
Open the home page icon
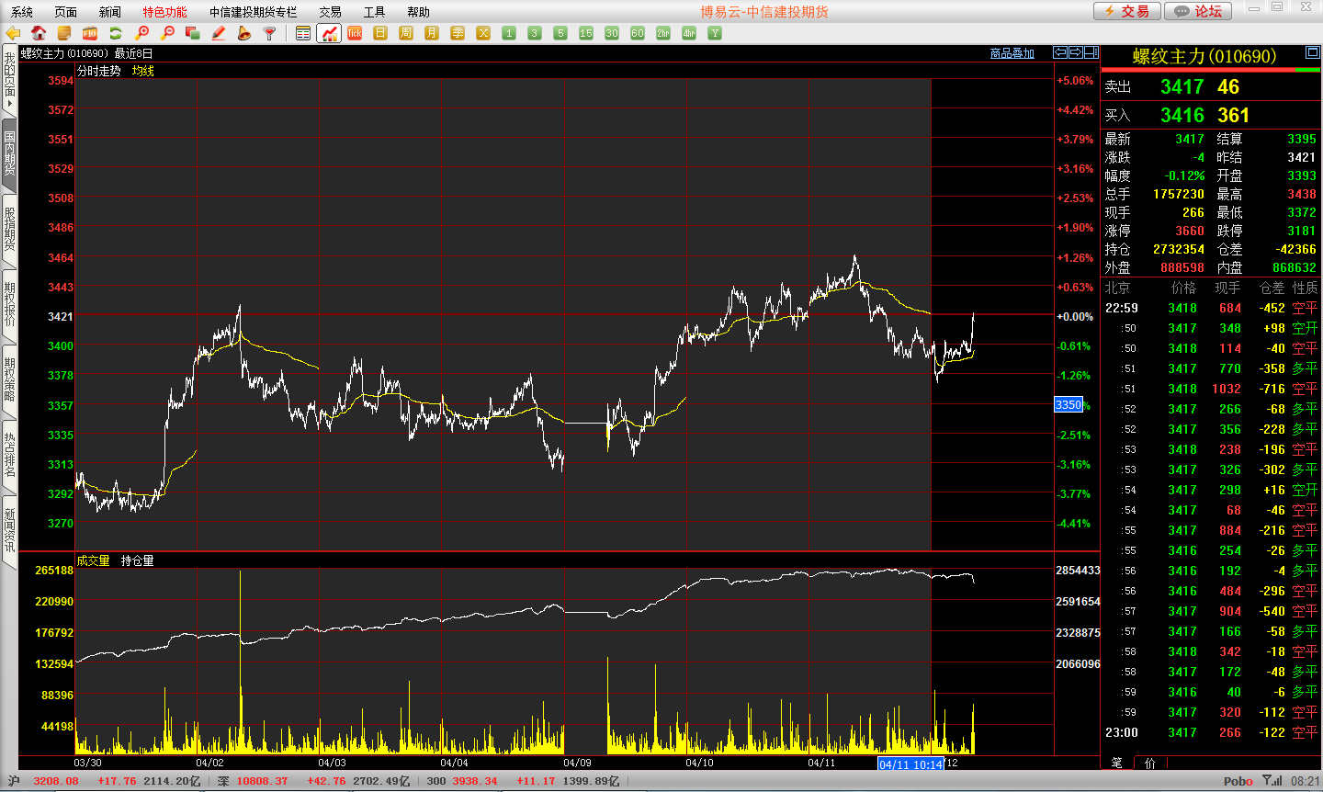coord(39,33)
